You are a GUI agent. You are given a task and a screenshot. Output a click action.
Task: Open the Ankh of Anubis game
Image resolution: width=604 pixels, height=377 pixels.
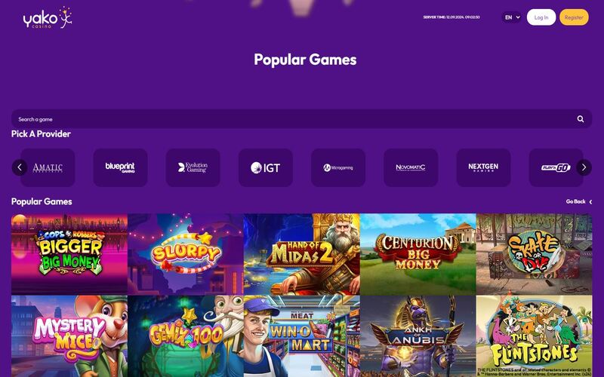(418, 336)
